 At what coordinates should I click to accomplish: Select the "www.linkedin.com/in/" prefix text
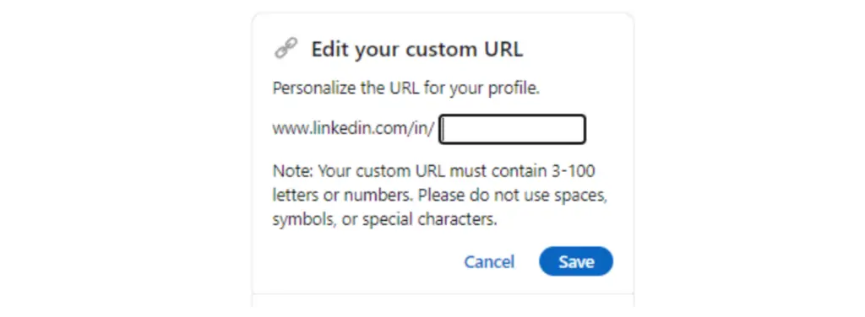click(x=354, y=129)
